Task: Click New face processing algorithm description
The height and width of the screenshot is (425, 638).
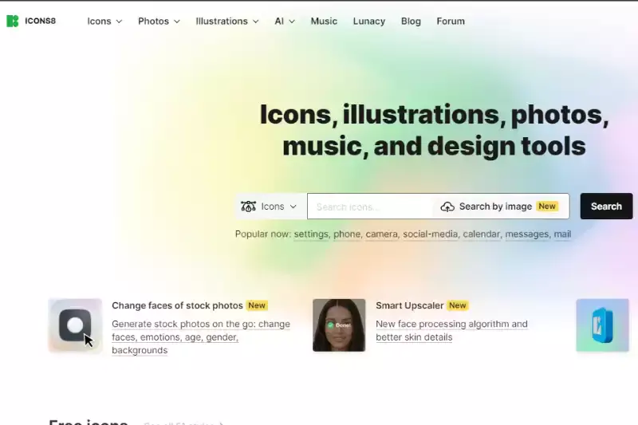Action: pos(451,331)
